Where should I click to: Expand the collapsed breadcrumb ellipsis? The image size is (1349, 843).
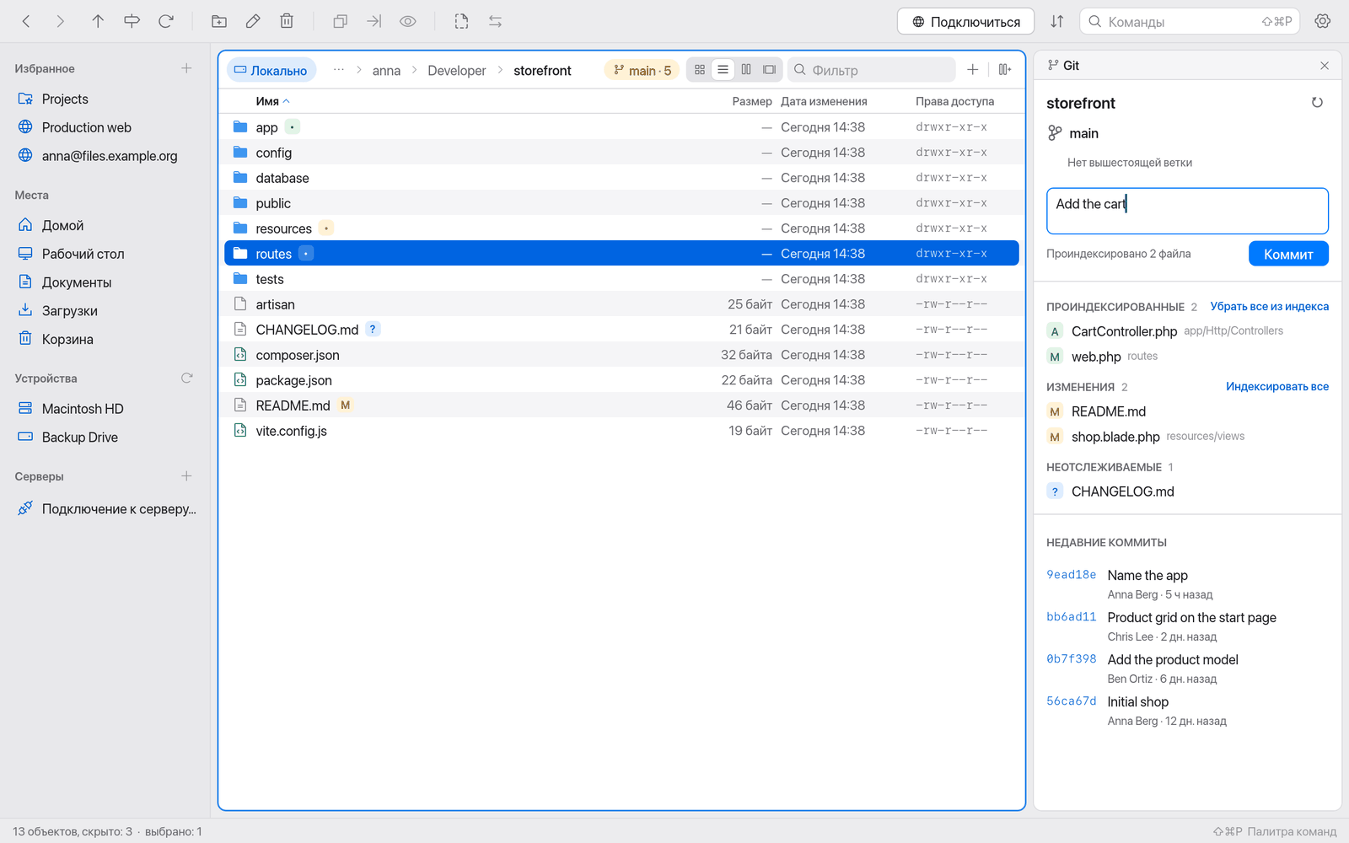(x=339, y=70)
